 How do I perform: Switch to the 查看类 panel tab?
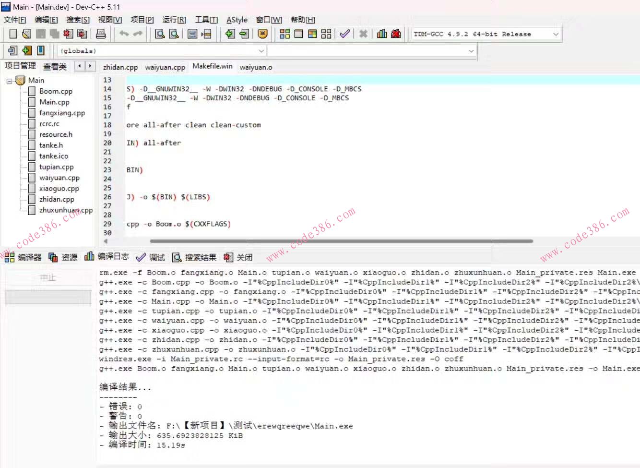[x=55, y=67]
